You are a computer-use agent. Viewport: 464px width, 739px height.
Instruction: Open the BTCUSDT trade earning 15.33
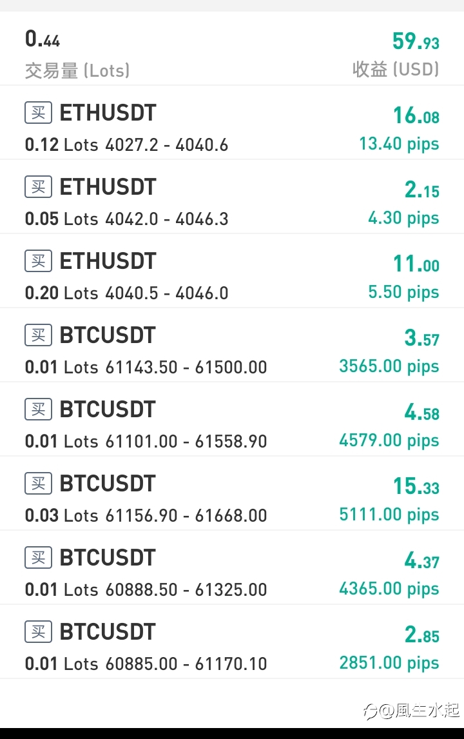pos(232,493)
